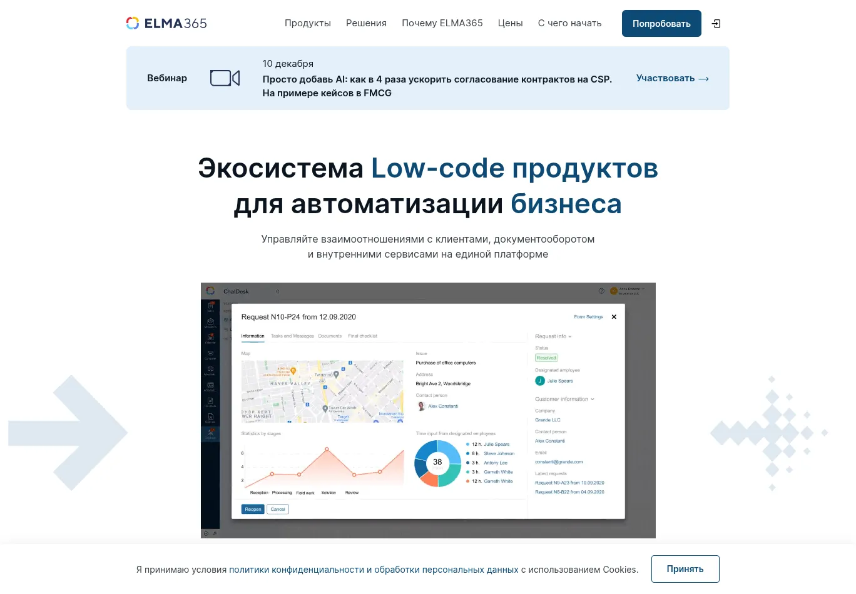
Task: Click the Участвовать webinar link
Action: 672,78
